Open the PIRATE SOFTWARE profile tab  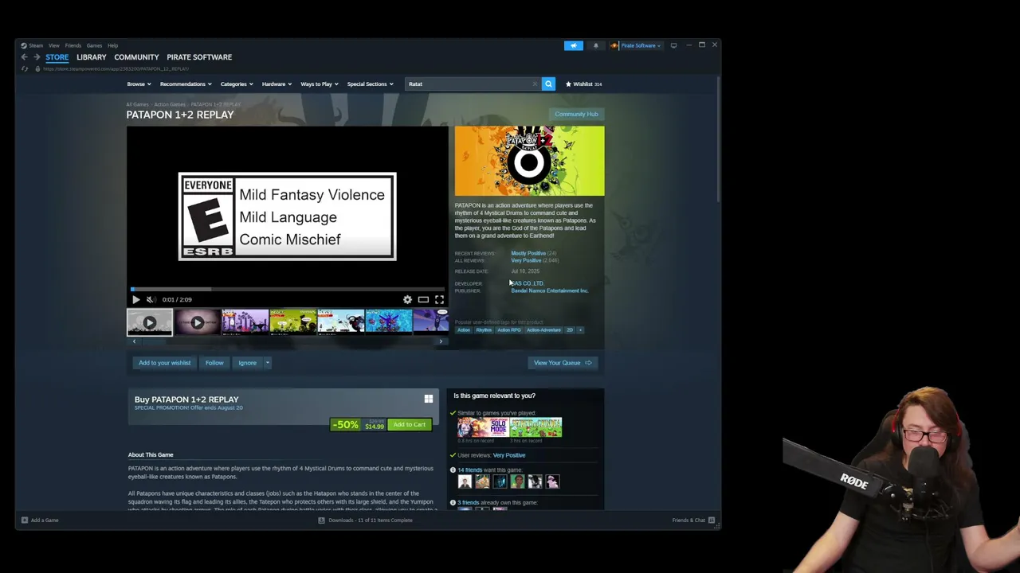pyautogui.click(x=199, y=57)
